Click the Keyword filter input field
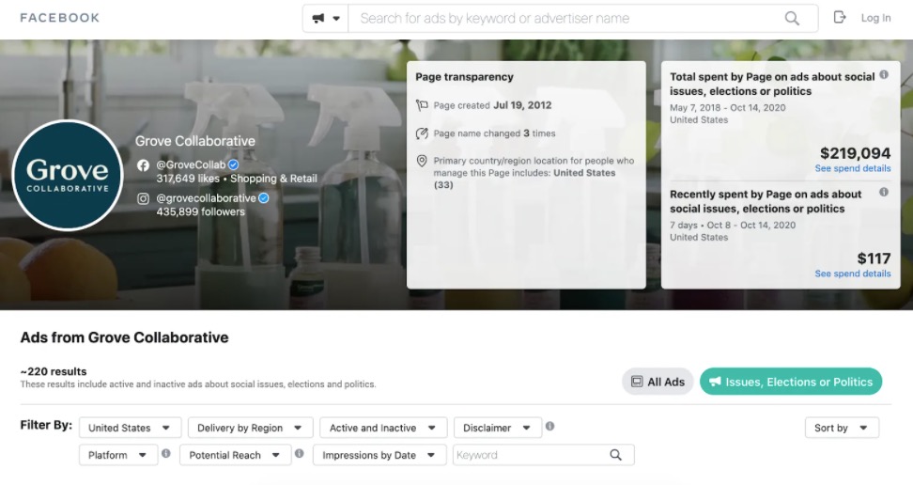913x485 pixels. [543, 455]
